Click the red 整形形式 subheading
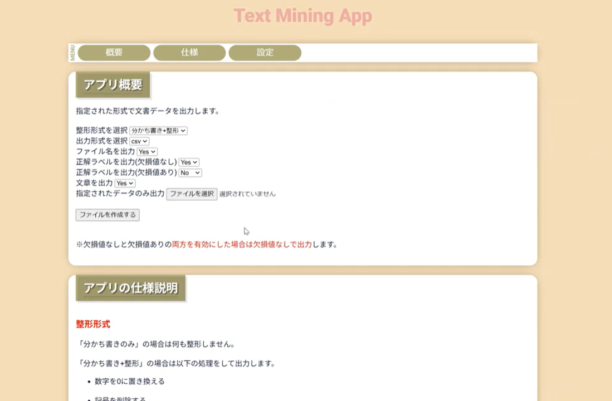Screen dimensions: 612x401 pos(93,324)
